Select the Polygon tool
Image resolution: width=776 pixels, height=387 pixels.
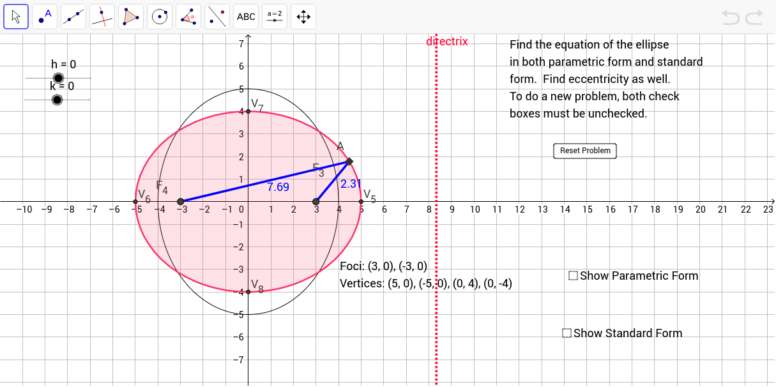[132, 17]
